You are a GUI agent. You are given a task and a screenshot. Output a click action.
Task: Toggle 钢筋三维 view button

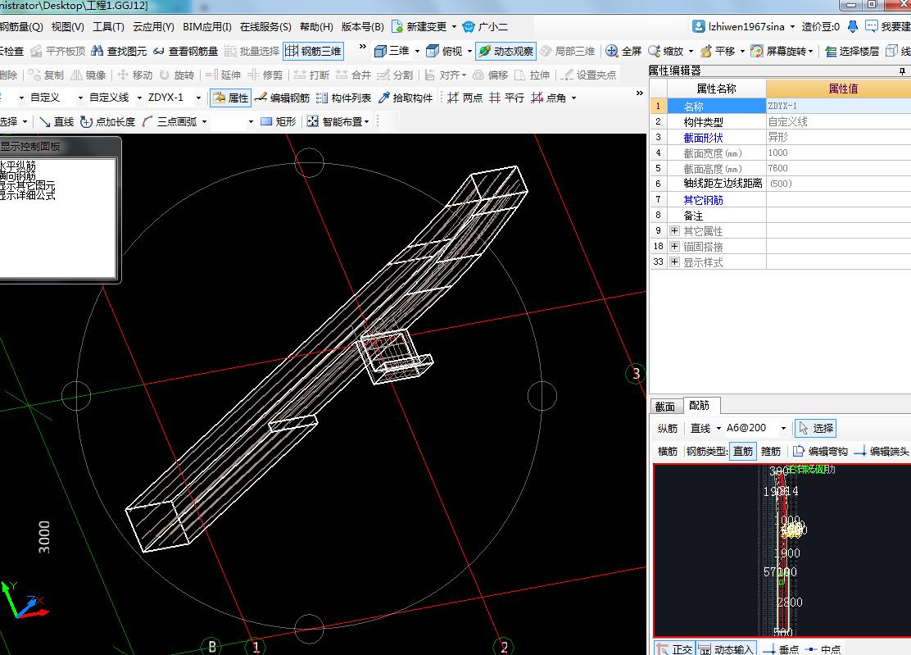(x=313, y=51)
